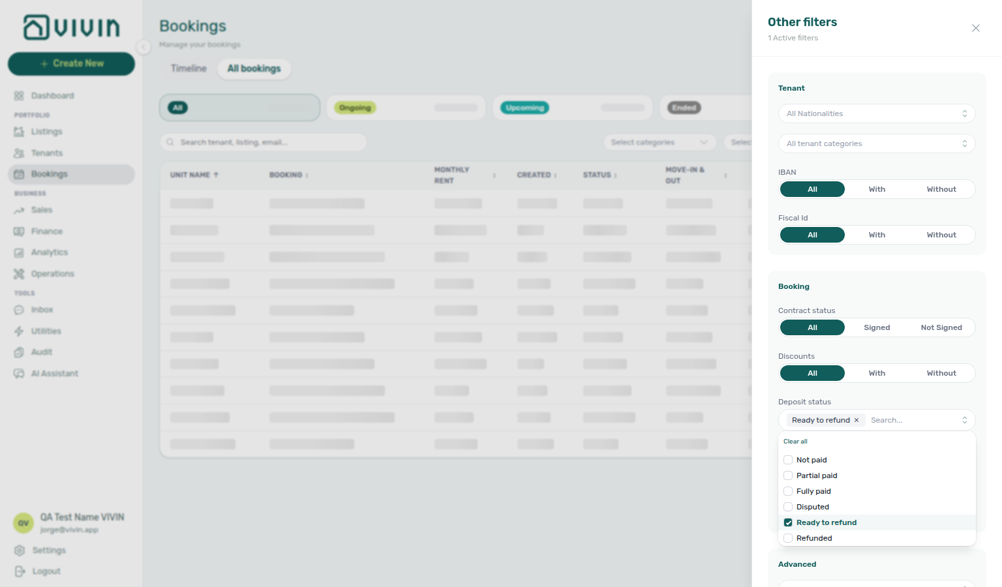
Task: Open Utilities in the sidebar
Action: (71, 331)
